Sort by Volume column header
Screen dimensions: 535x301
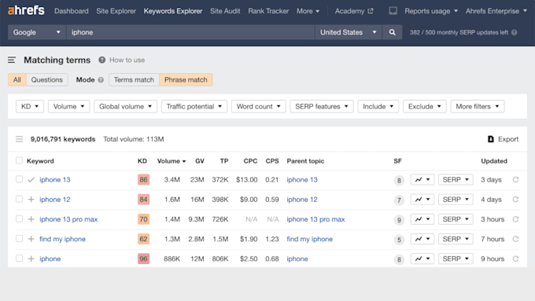coord(172,161)
